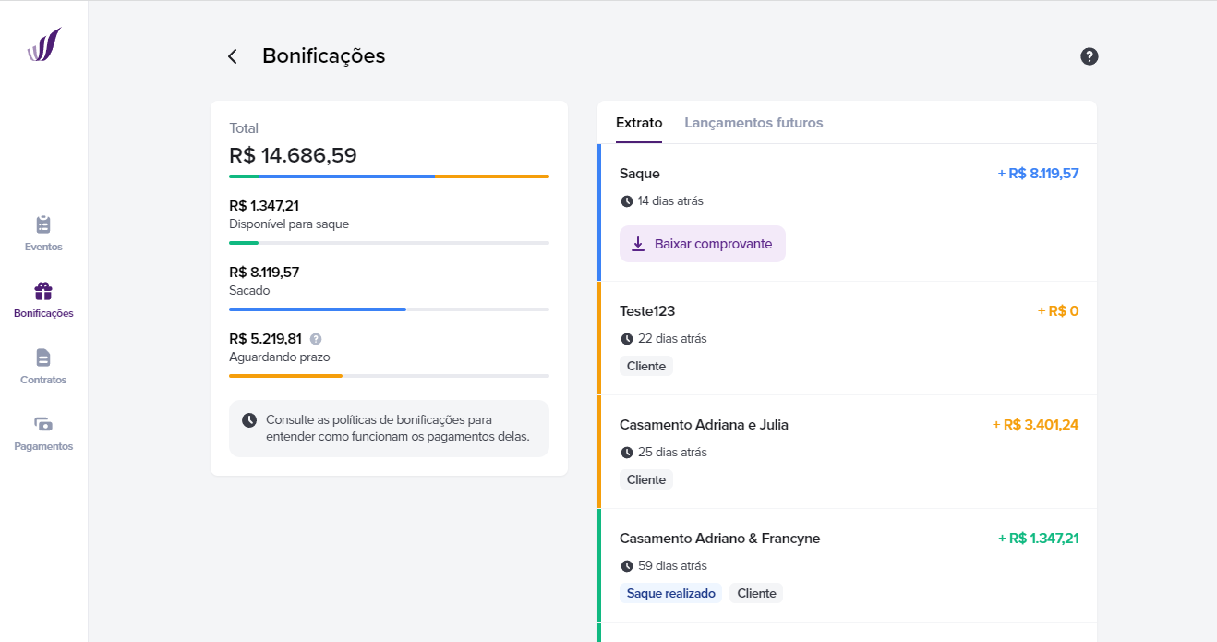Viewport: 1217px width, 642px height.
Task: Click clock icon next to 22 dias atrás
Action: [x=627, y=339]
